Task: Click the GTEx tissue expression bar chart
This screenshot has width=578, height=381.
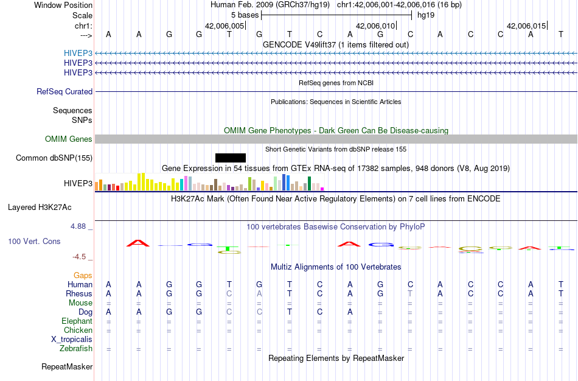Action: [x=209, y=182]
